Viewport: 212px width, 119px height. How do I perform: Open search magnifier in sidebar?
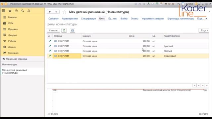[x=23, y=11]
